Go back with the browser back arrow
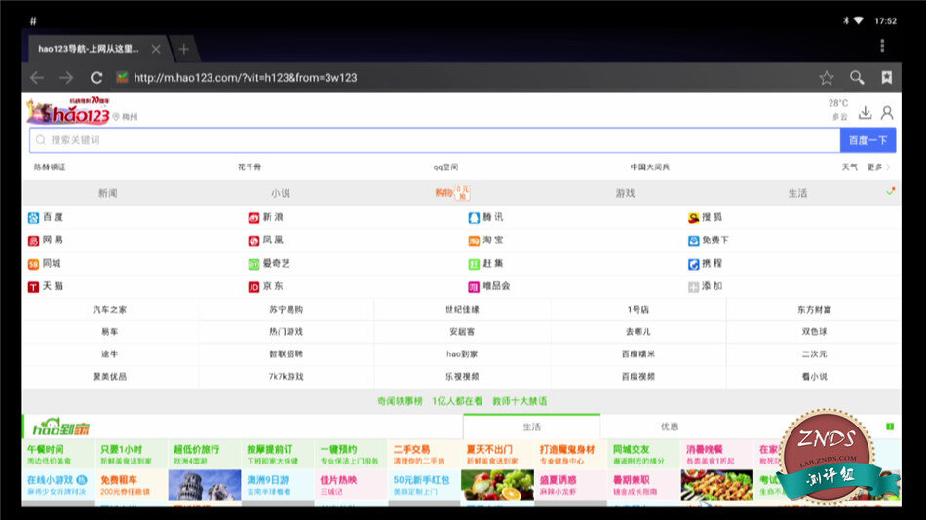926x520 pixels. click(37, 77)
